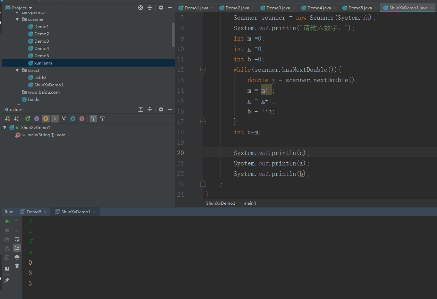Toggle Show Properties filter in Structure
This screenshot has height=299, width=437.
point(37,119)
